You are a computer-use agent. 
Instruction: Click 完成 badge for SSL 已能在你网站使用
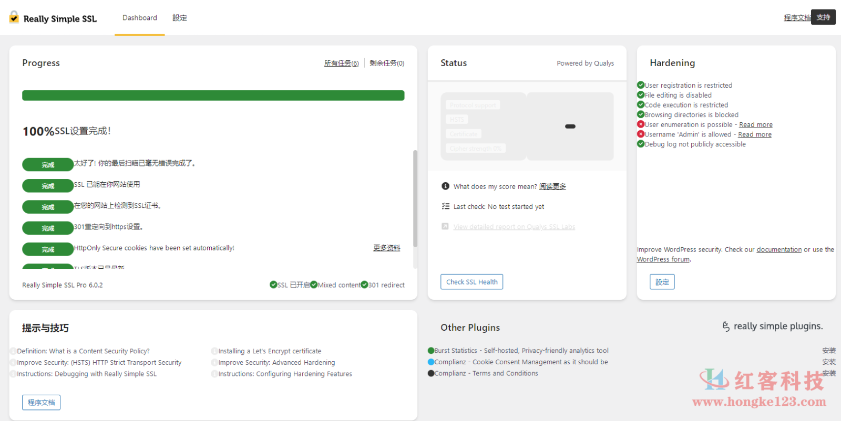click(x=48, y=186)
